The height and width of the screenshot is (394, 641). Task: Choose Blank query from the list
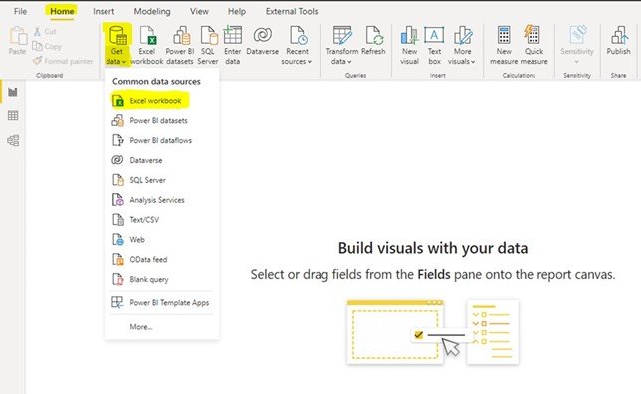[161, 279]
